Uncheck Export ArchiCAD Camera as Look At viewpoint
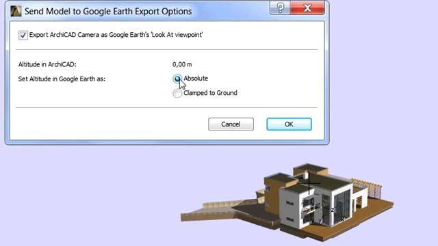Viewport: 438px width, 246px height. [x=23, y=36]
